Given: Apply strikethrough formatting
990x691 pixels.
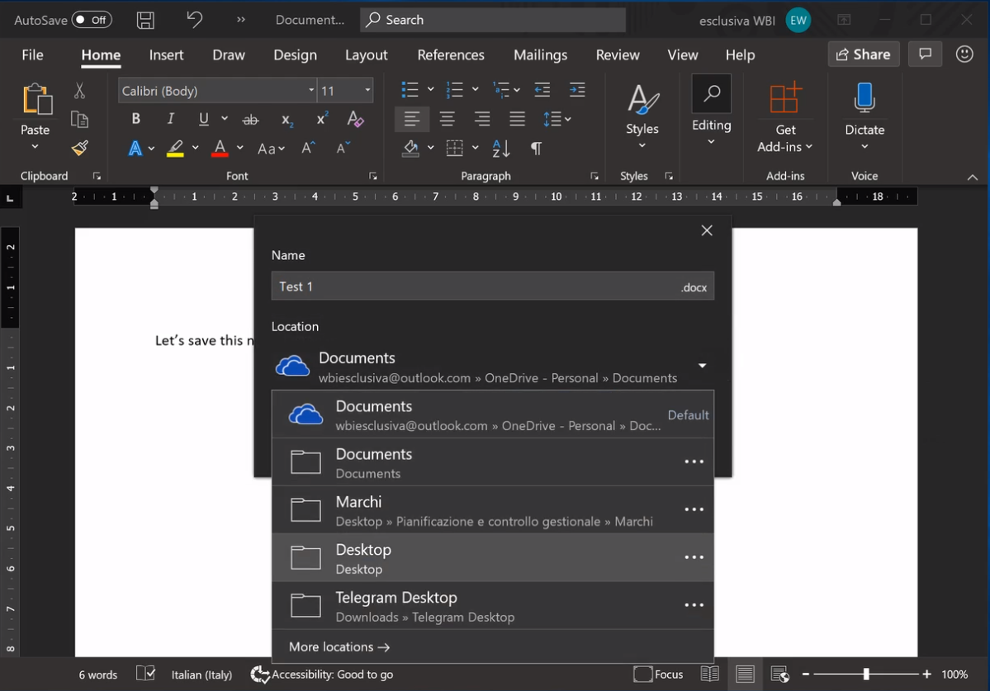Looking at the screenshot, I should coord(251,119).
